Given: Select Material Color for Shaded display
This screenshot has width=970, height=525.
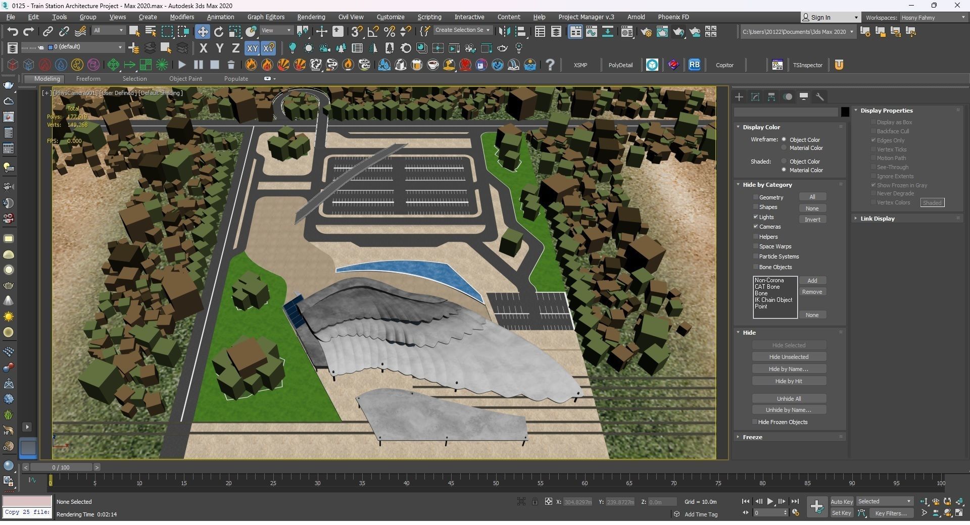Looking at the screenshot, I should pyautogui.click(x=784, y=170).
